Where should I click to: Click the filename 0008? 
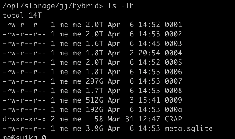click(x=173, y=91)
